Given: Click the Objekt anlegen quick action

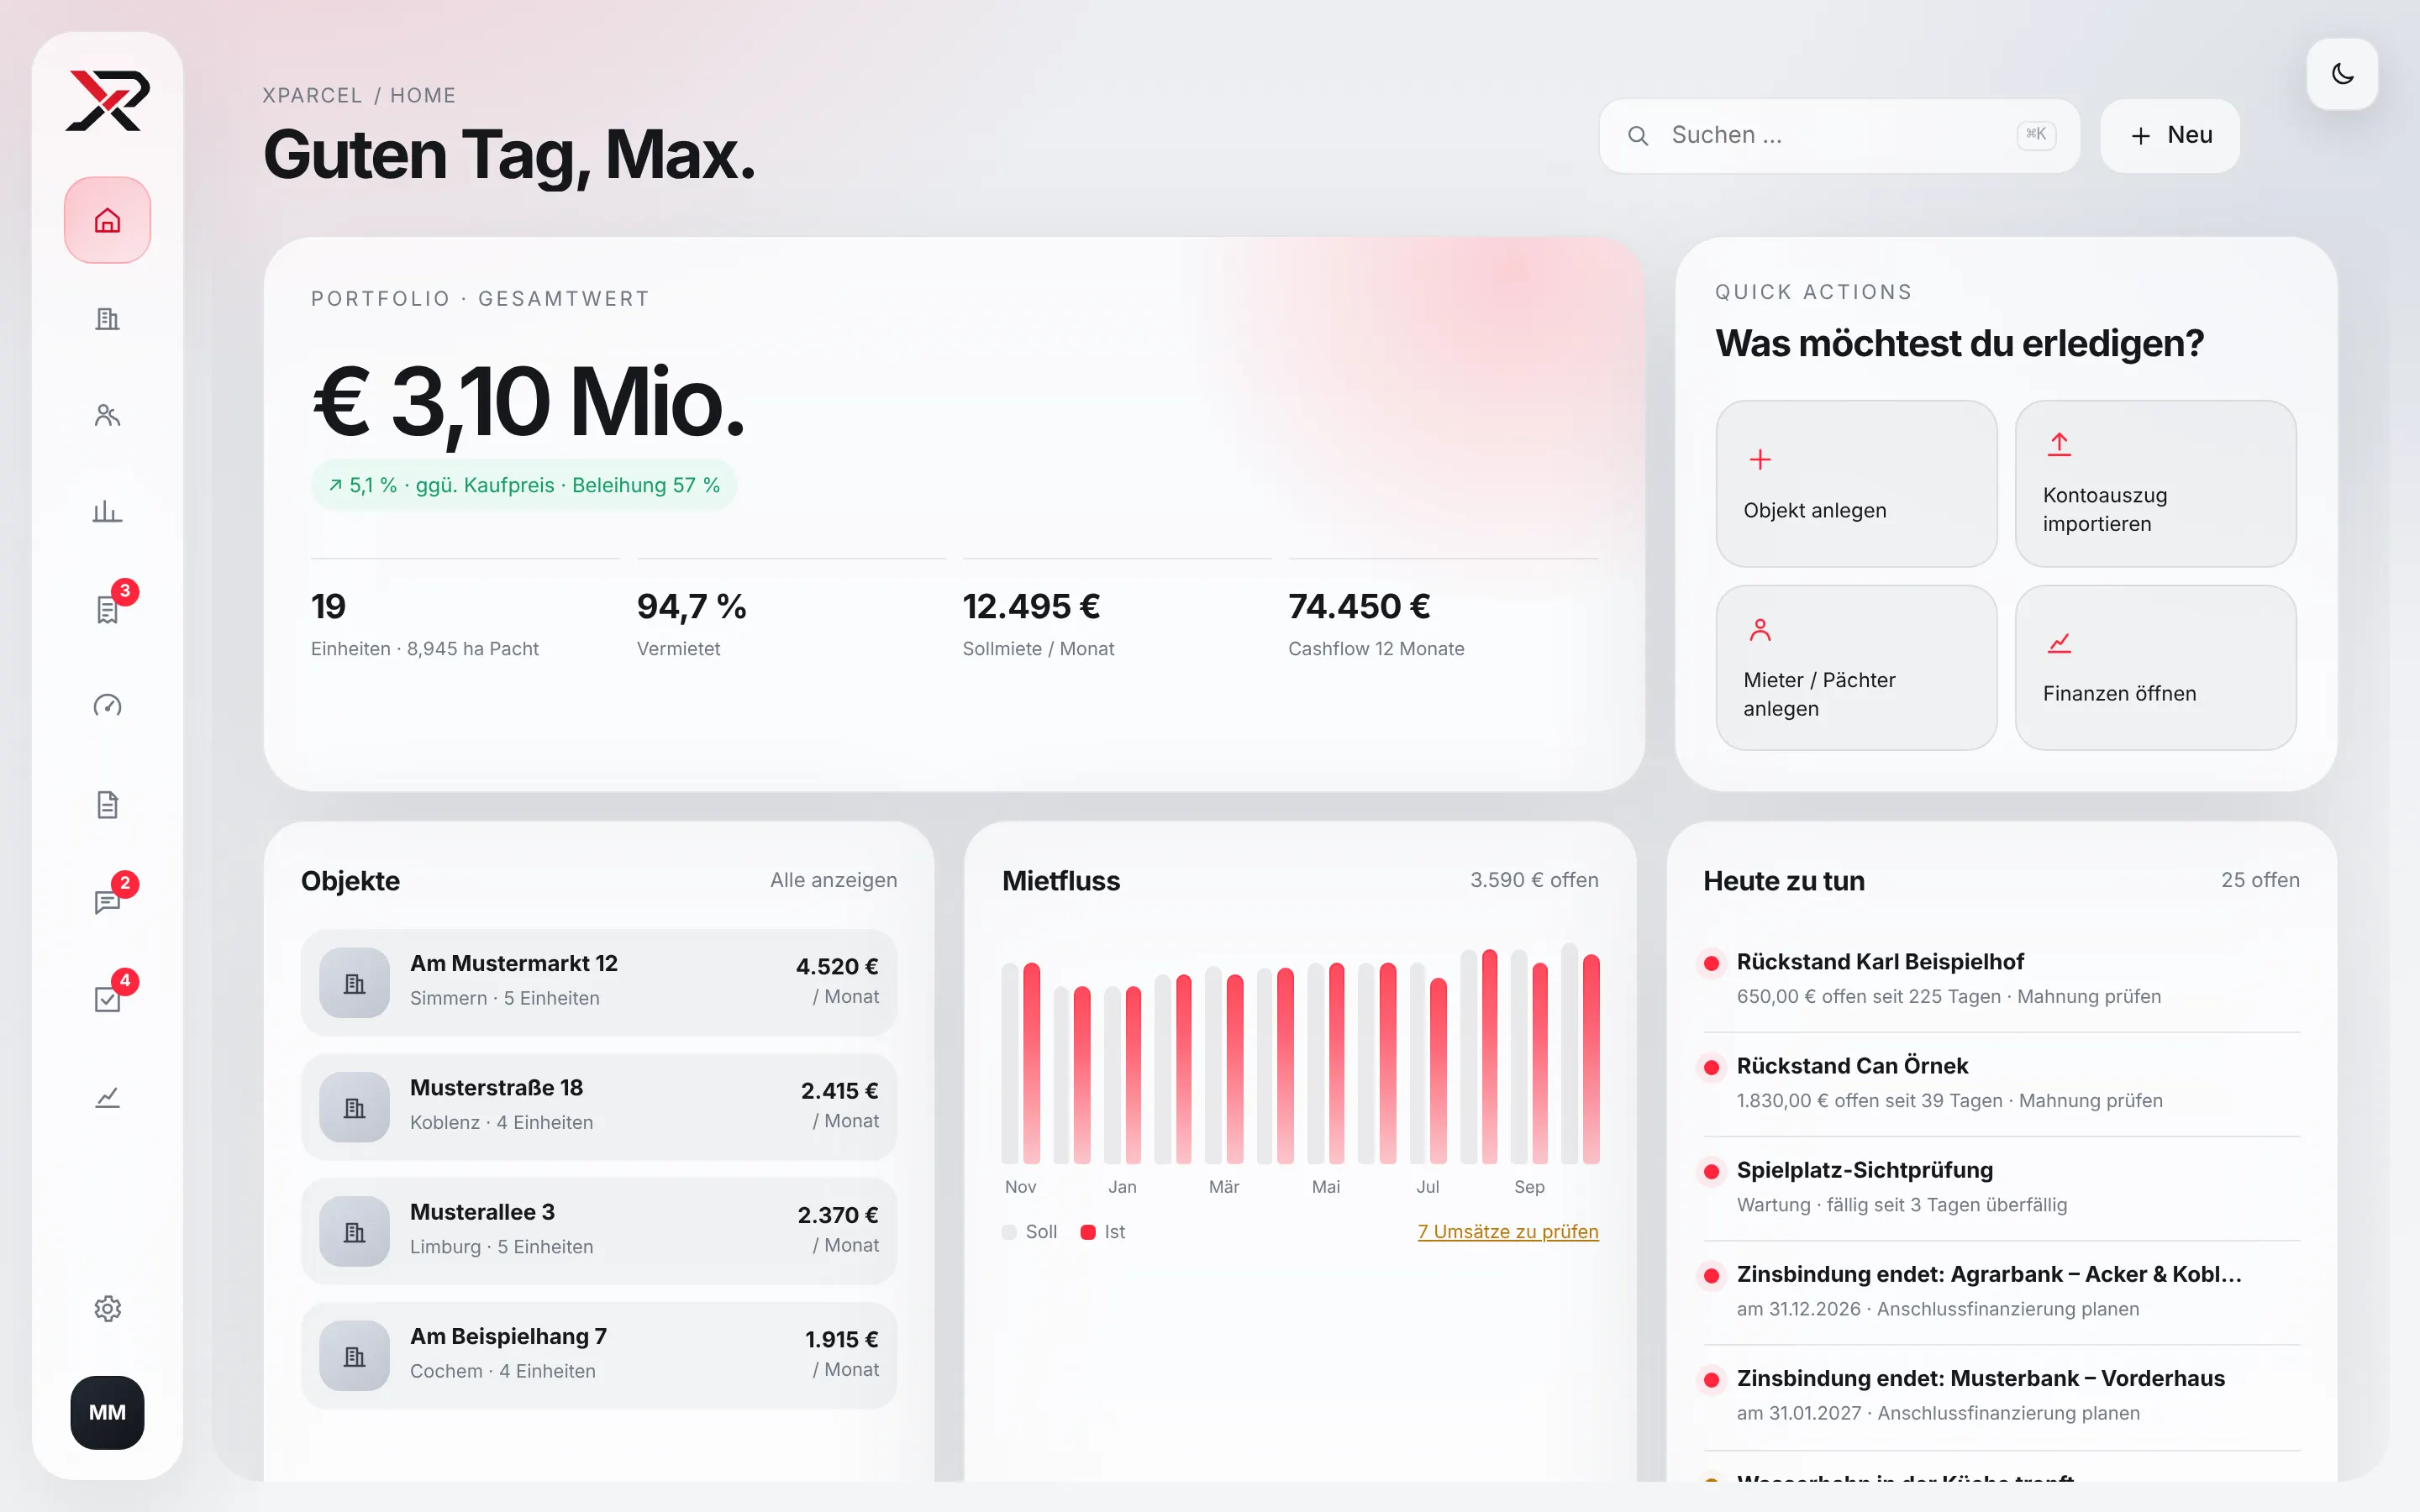Looking at the screenshot, I should pyautogui.click(x=1856, y=483).
